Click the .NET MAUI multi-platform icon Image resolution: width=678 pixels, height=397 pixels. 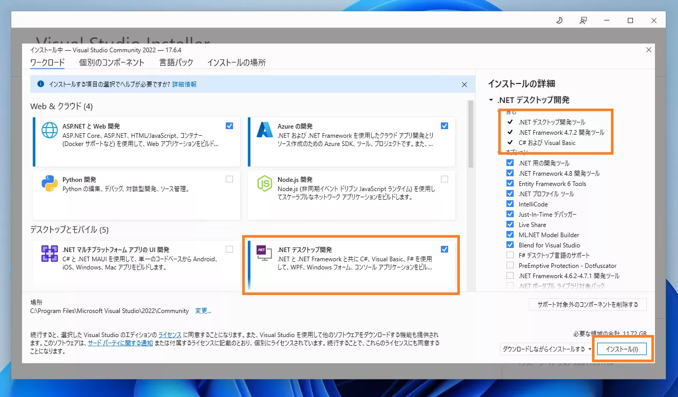pyautogui.click(x=50, y=254)
